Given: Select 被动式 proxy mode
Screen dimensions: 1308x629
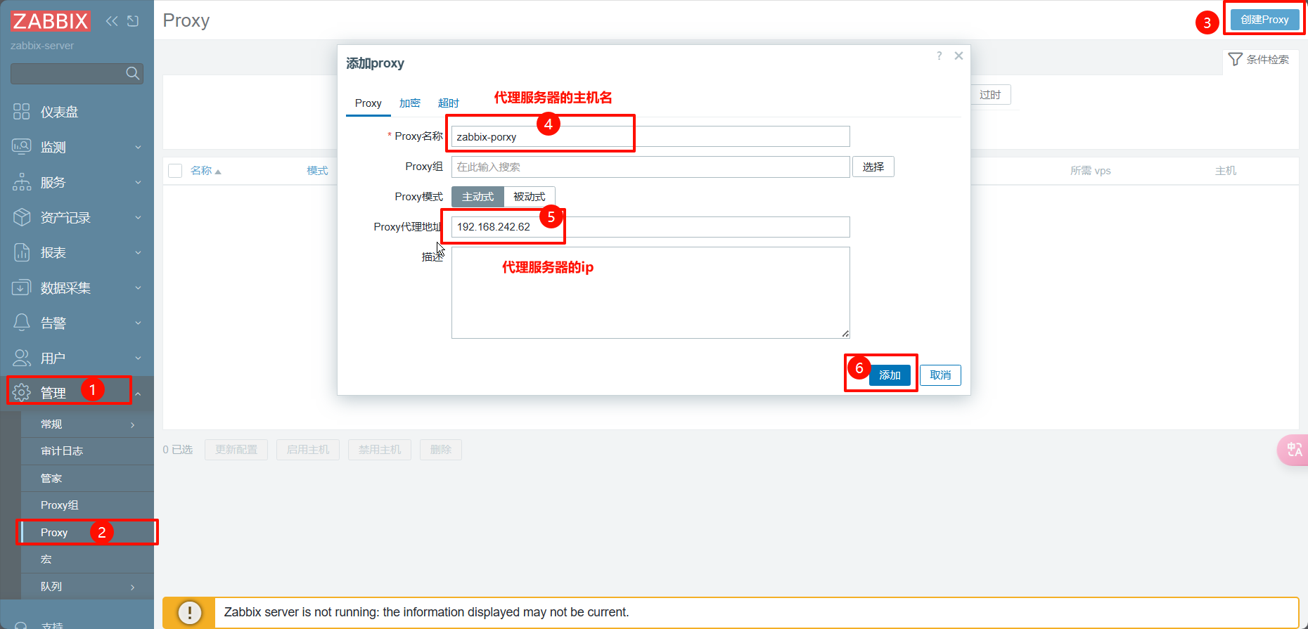Looking at the screenshot, I should (x=530, y=197).
